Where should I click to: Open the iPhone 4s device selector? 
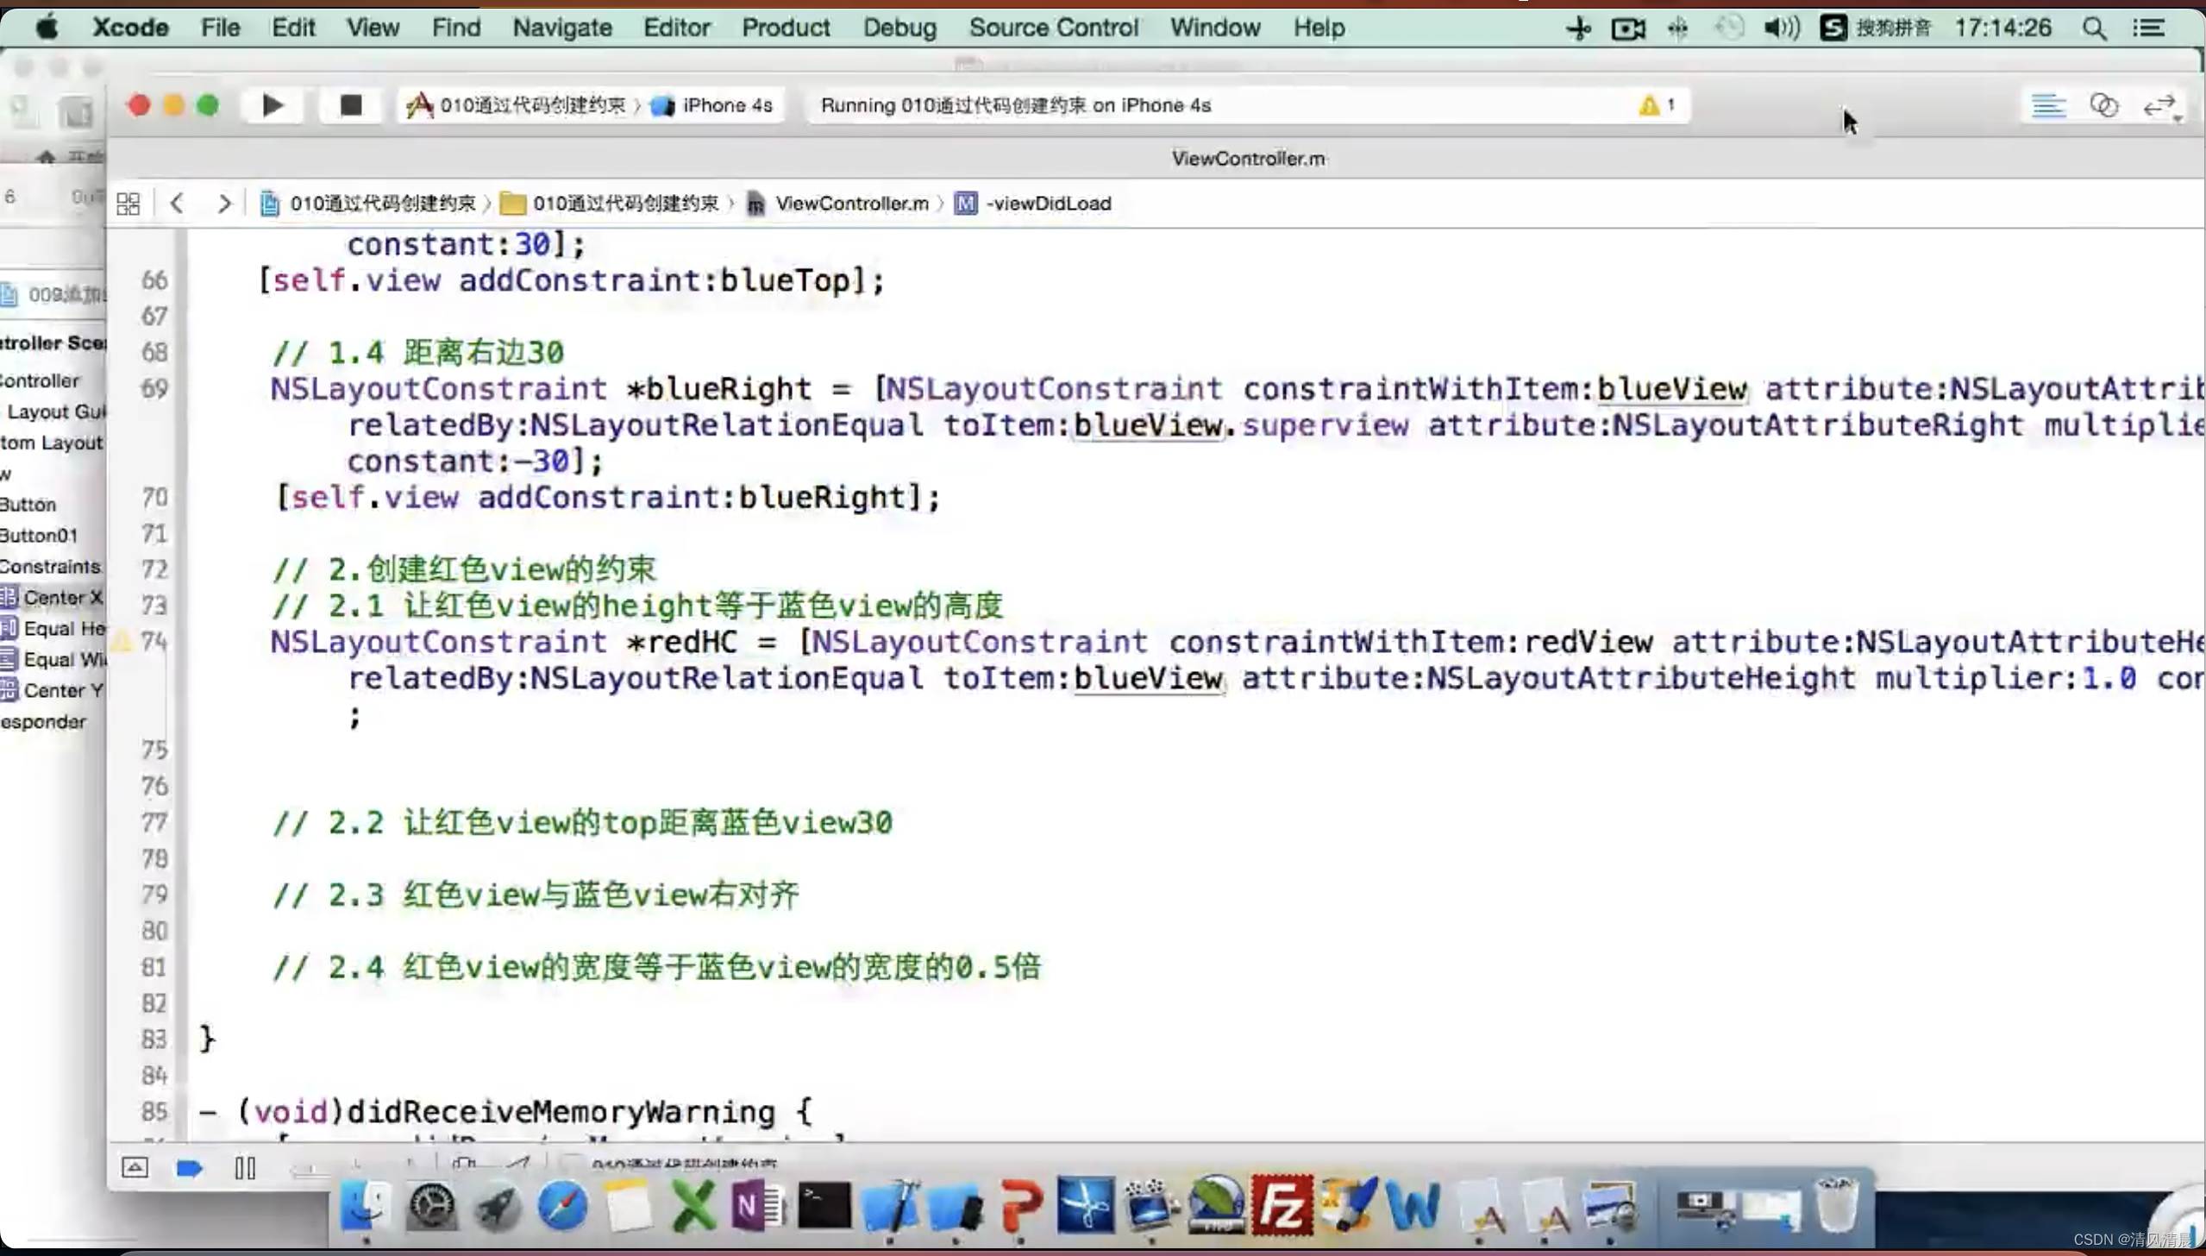tap(726, 105)
